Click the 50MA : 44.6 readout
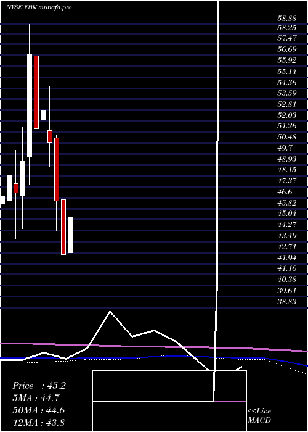 coord(39,410)
